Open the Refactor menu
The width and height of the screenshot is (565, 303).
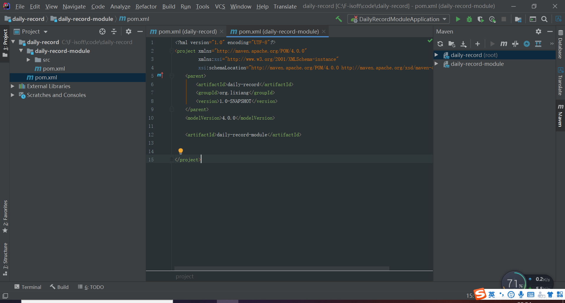146,6
